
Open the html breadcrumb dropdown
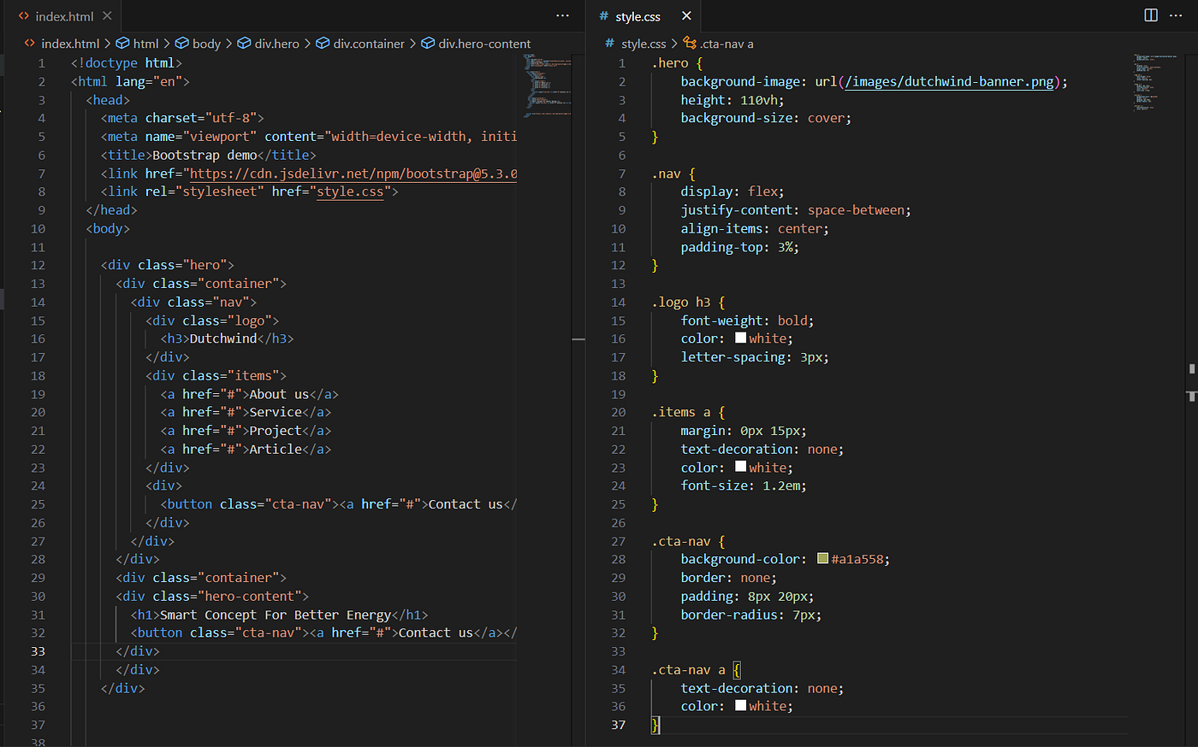(145, 43)
